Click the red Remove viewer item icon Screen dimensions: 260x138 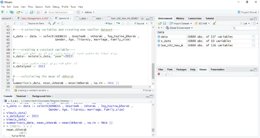(159, 74)
